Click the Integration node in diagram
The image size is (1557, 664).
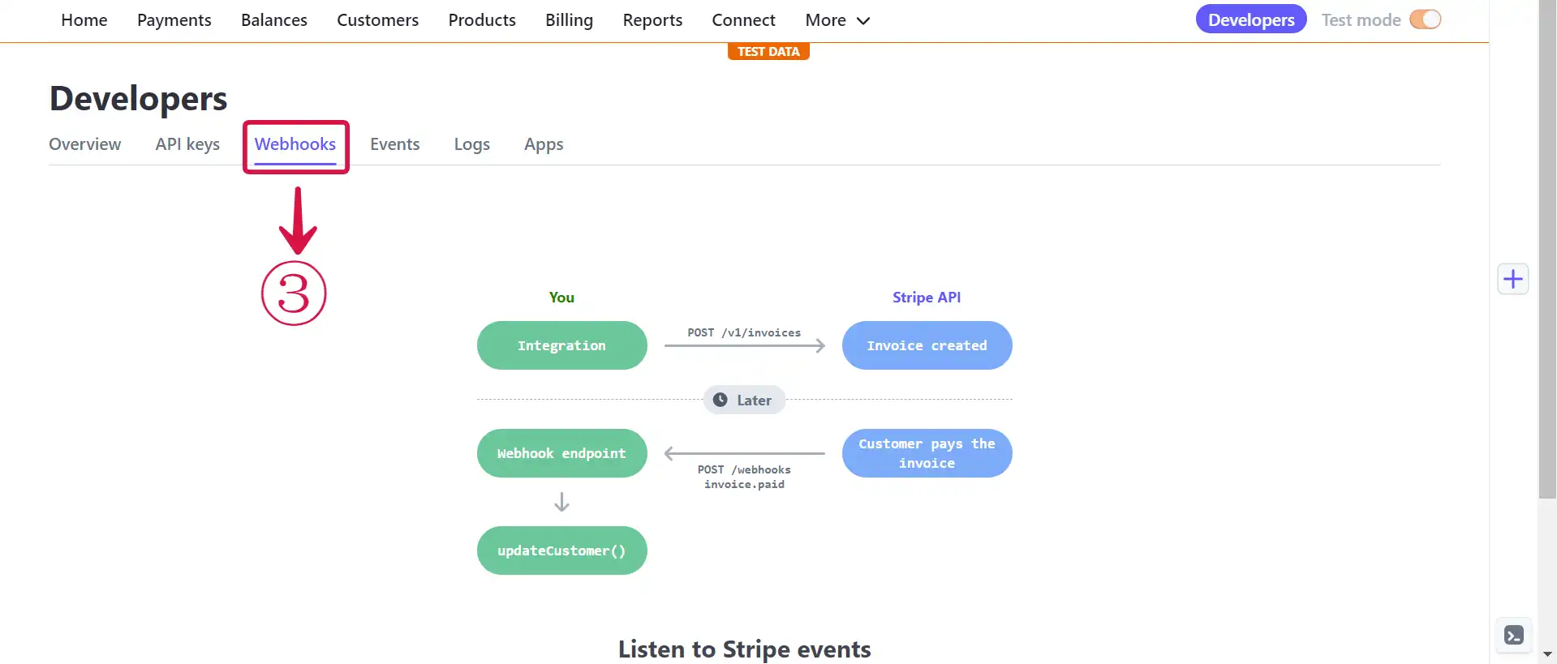[x=562, y=345]
